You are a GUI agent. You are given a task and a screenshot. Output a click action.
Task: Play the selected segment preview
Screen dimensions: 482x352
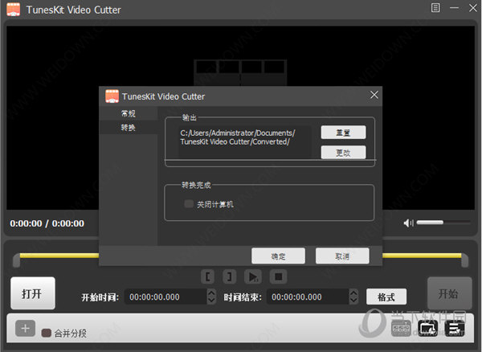tap(253, 276)
